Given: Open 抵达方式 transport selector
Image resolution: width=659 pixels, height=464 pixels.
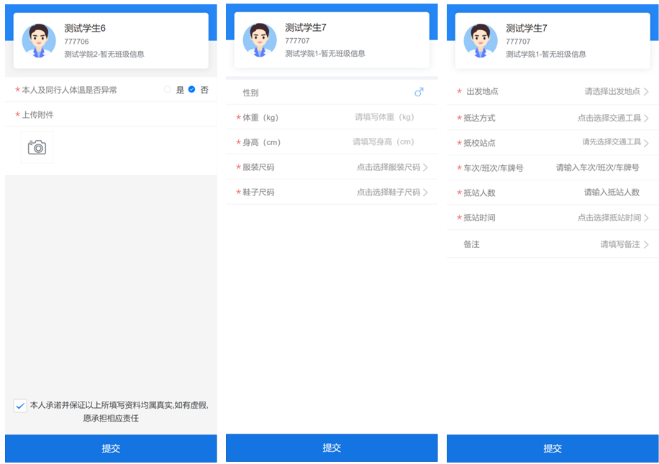Looking at the screenshot, I should (x=612, y=118).
